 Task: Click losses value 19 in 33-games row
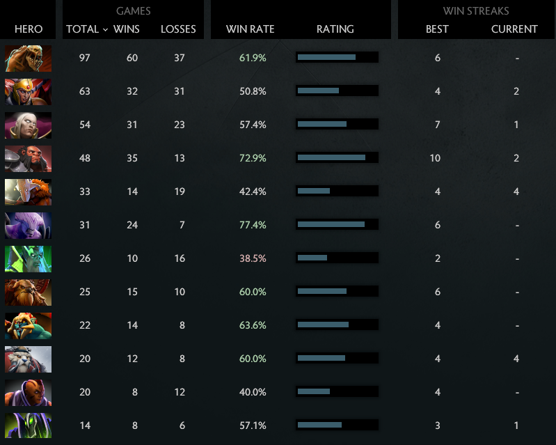pos(180,192)
